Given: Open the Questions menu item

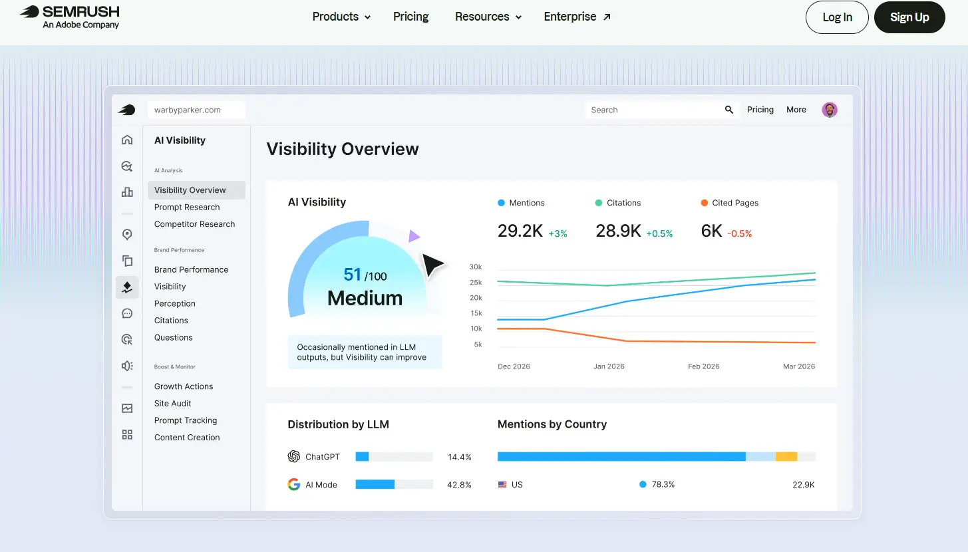Looking at the screenshot, I should 173,337.
